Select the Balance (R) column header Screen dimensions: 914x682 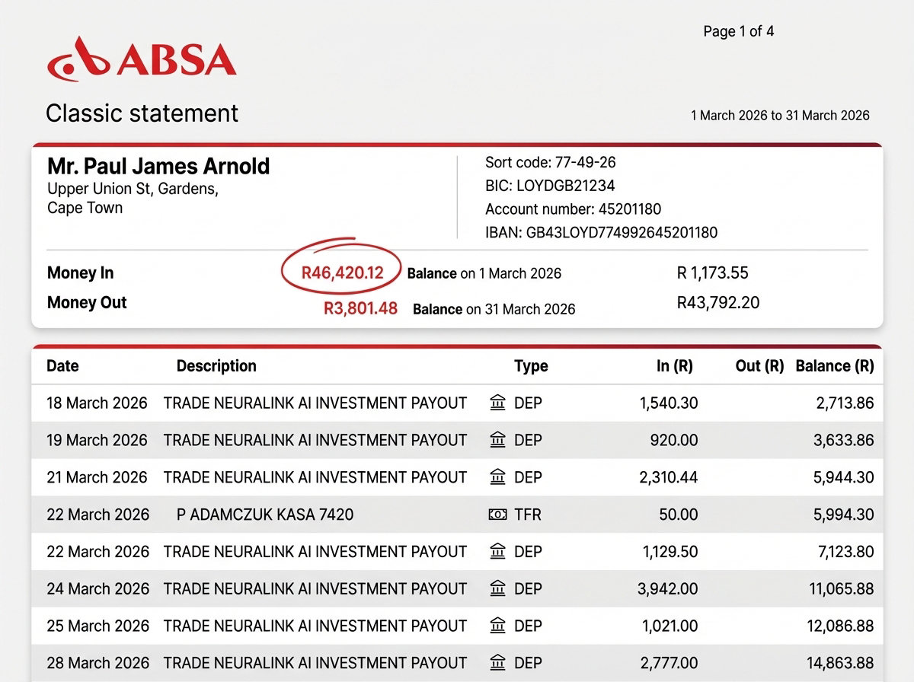834,366
